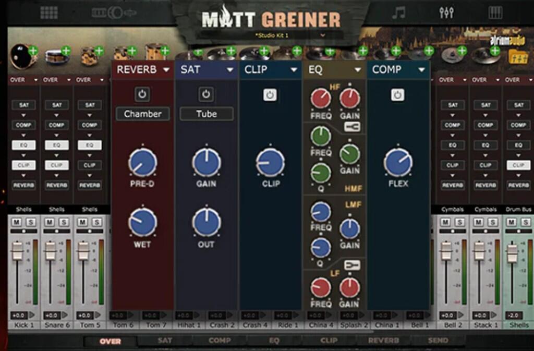
Task: Open the yellow presets folder icon
Action: (518, 57)
